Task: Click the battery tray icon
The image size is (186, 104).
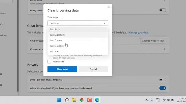Action: click(x=173, y=100)
